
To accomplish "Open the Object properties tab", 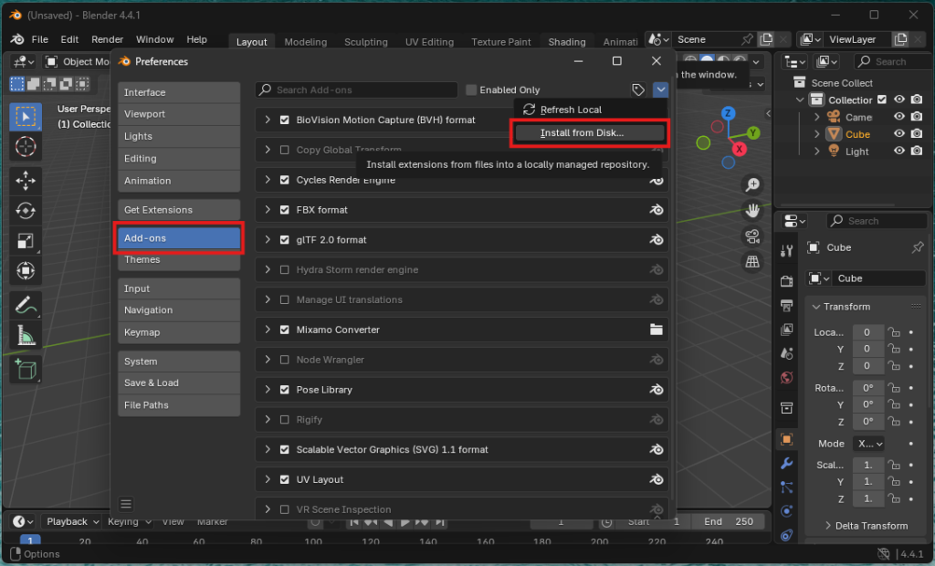I will pyautogui.click(x=786, y=439).
